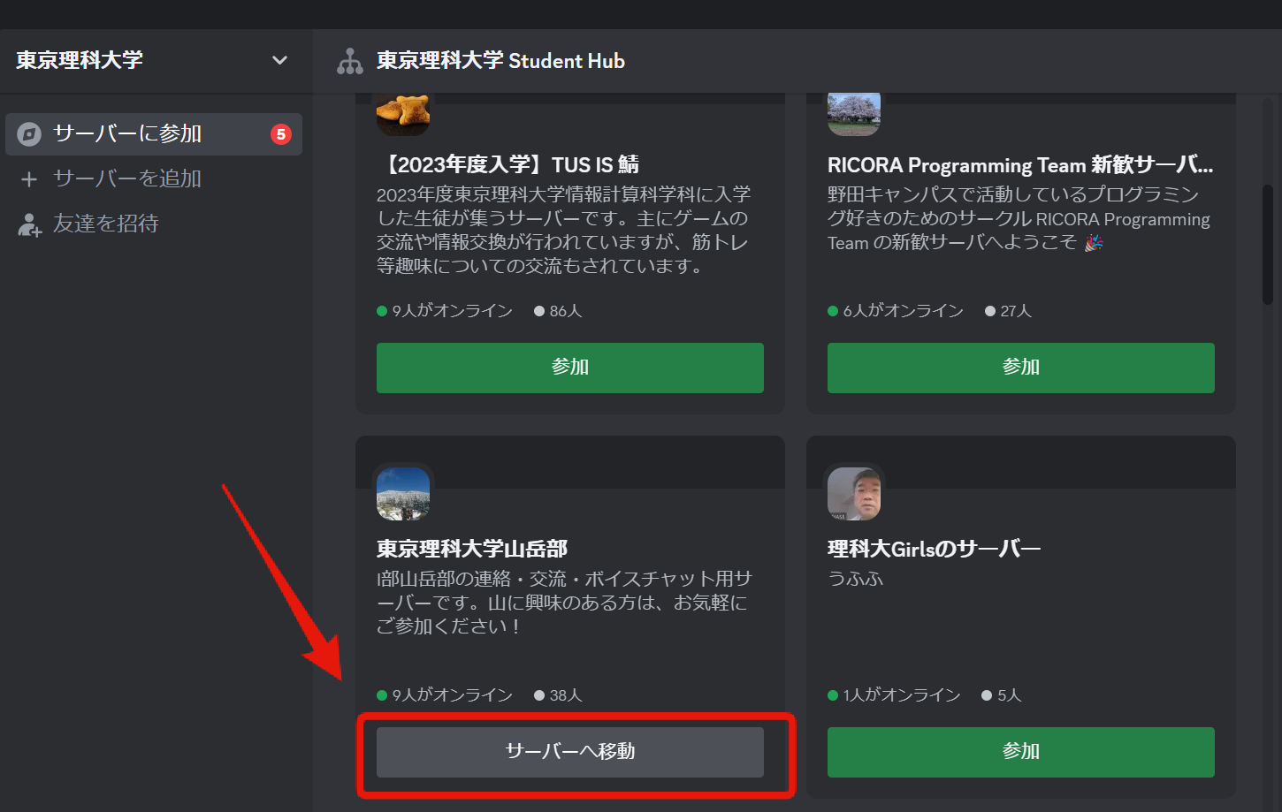
Task: Click the 27人 member count text
Action: point(1016,311)
